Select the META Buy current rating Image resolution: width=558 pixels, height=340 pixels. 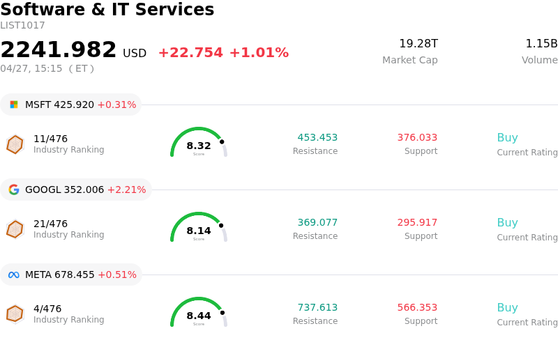click(x=507, y=308)
